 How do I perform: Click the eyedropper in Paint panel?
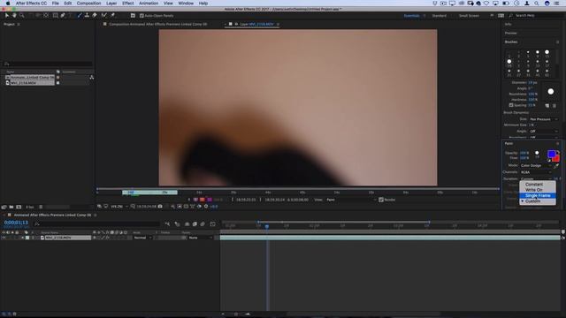(556, 166)
